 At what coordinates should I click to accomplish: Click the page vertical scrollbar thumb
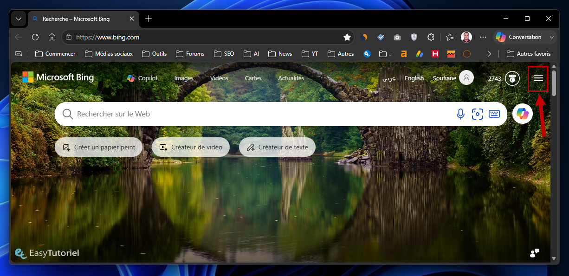[x=554, y=83]
